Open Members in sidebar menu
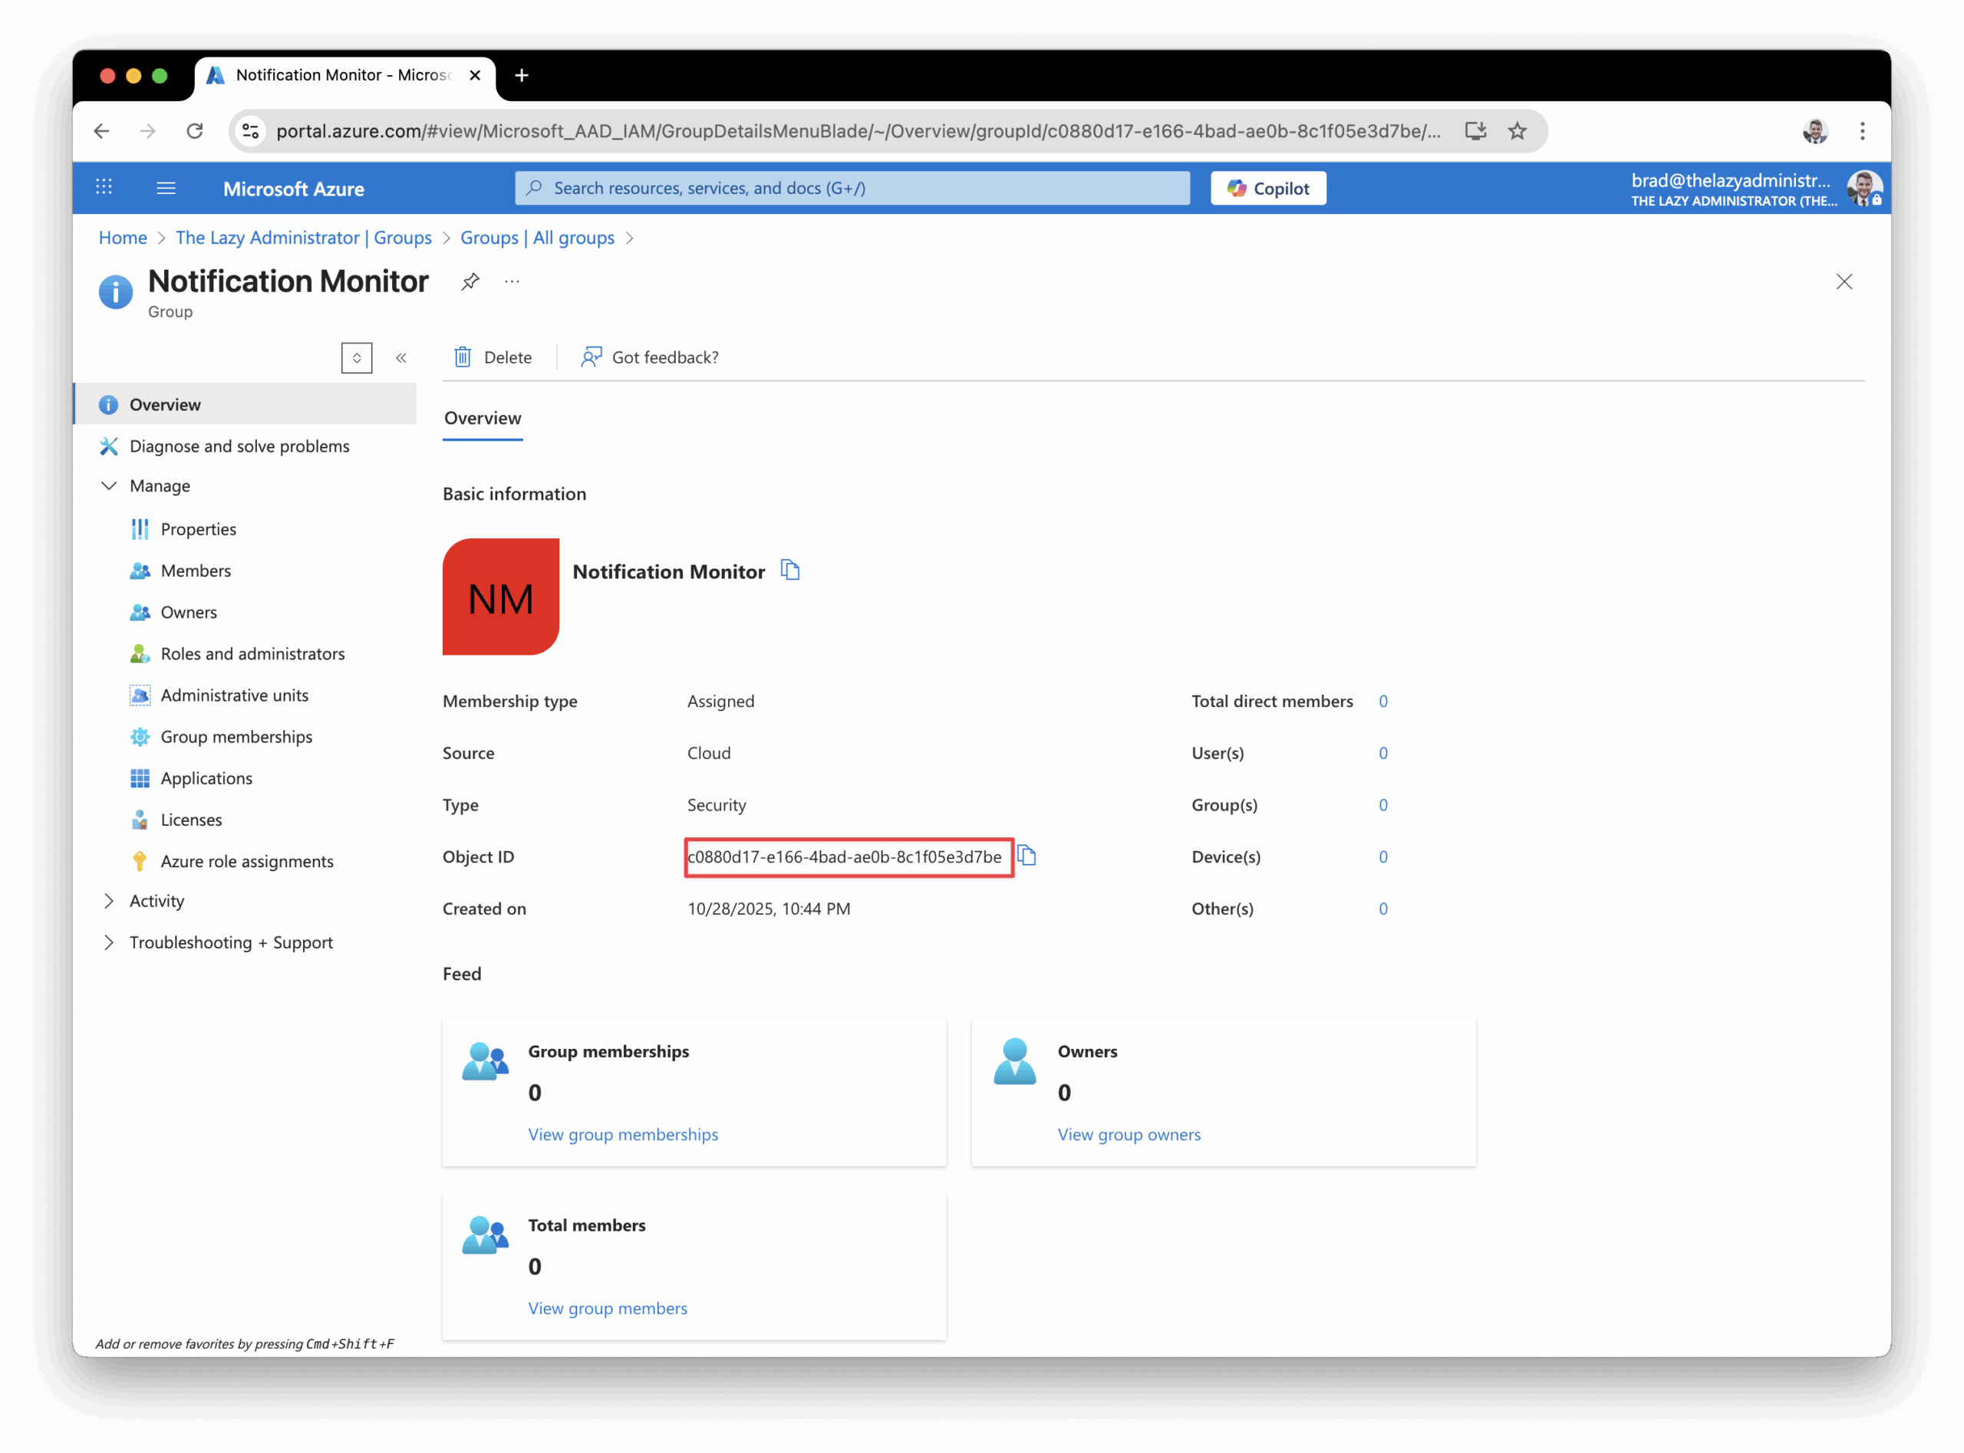 click(196, 570)
